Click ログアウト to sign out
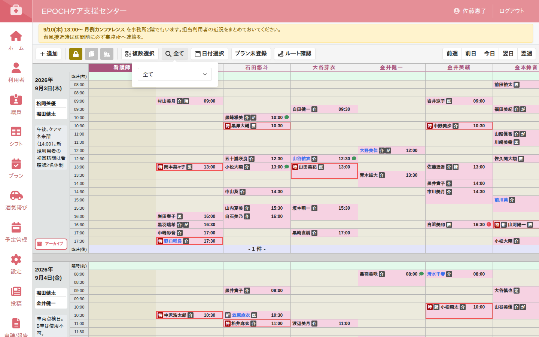The image size is (539, 337). pyautogui.click(x=512, y=11)
